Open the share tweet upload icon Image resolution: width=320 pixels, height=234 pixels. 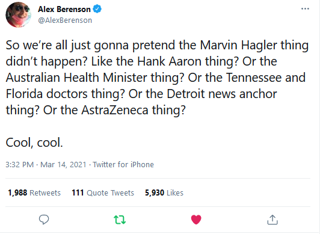coord(272,220)
